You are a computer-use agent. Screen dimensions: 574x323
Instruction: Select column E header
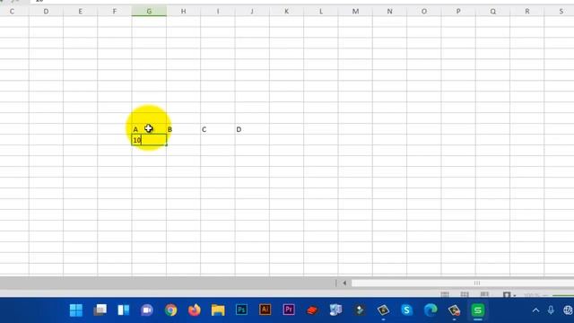pyautogui.click(x=80, y=12)
